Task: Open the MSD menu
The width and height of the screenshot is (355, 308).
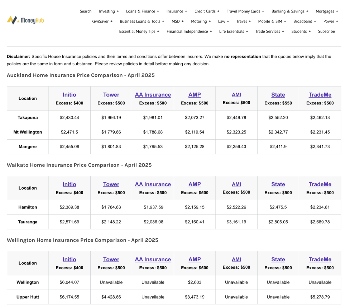Action: (x=178, y=21)
